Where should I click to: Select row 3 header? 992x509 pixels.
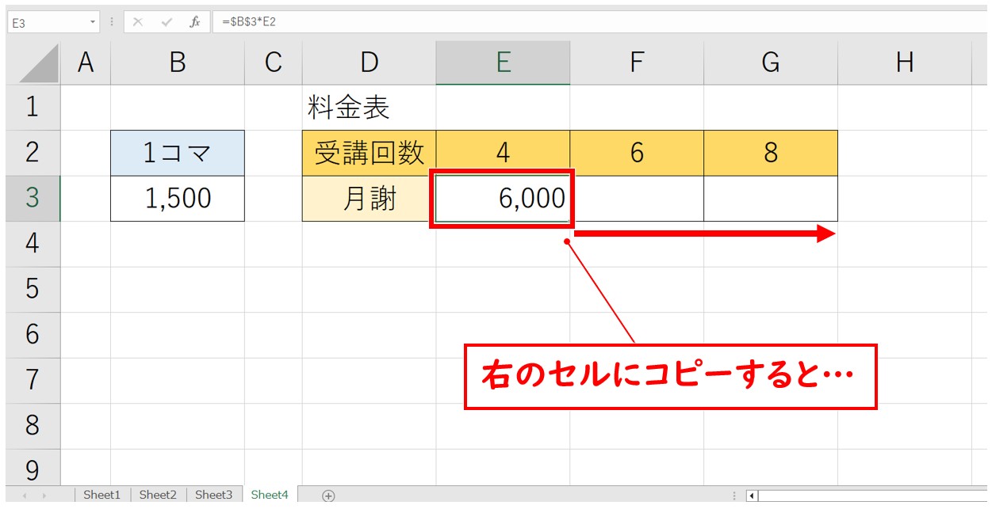pos(33,199)
